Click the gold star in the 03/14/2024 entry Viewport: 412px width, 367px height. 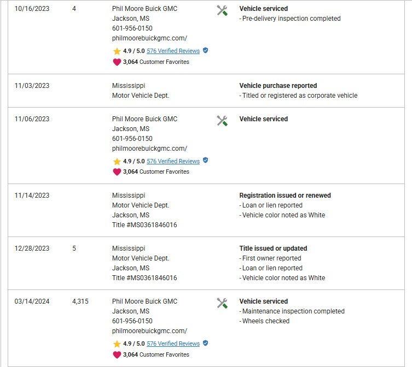click(x=117, y=344)
